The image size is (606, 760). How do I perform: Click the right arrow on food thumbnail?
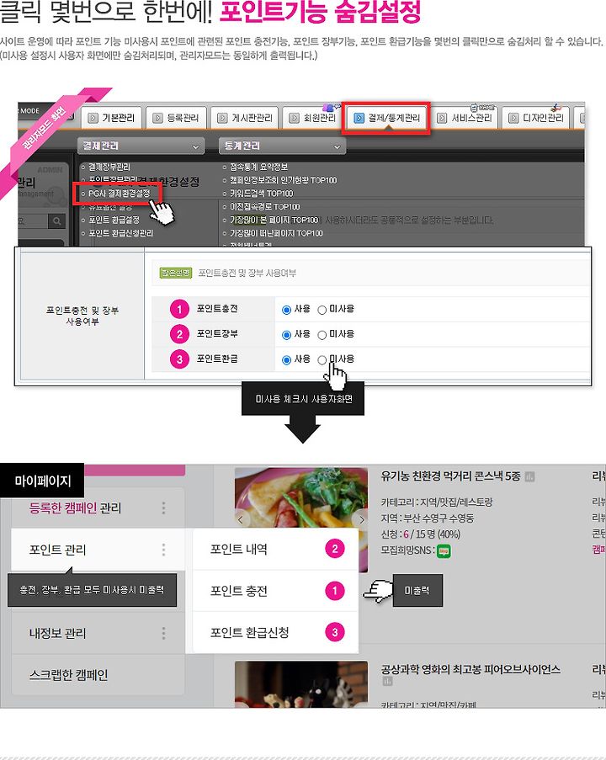click(361, 519)
